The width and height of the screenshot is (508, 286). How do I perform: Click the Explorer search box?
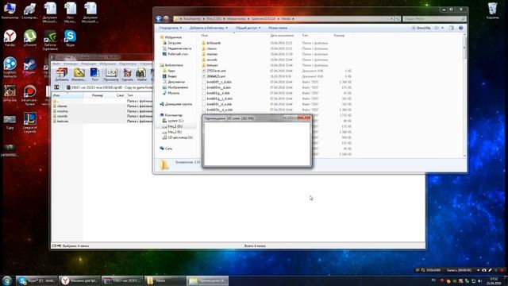pos(434,19)
